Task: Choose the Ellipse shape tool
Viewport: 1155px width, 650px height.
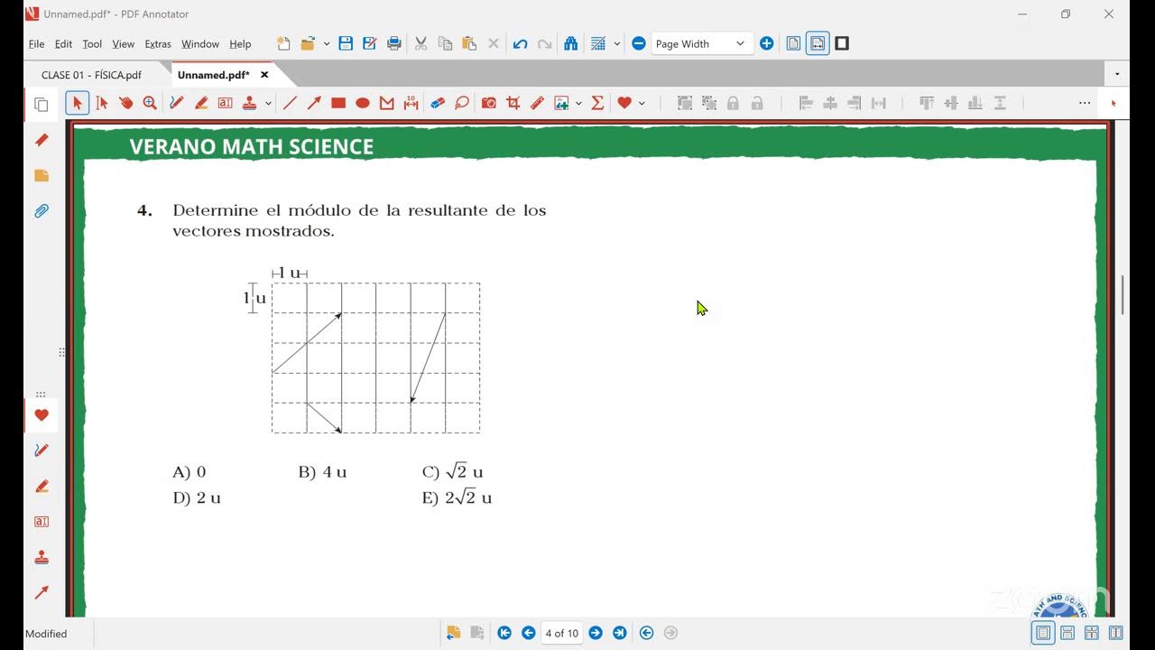Action: [363, 103]
